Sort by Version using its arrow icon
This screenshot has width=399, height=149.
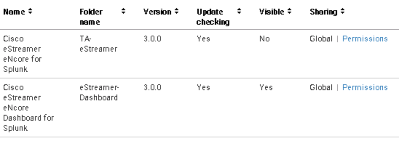(x=176, y=12)
